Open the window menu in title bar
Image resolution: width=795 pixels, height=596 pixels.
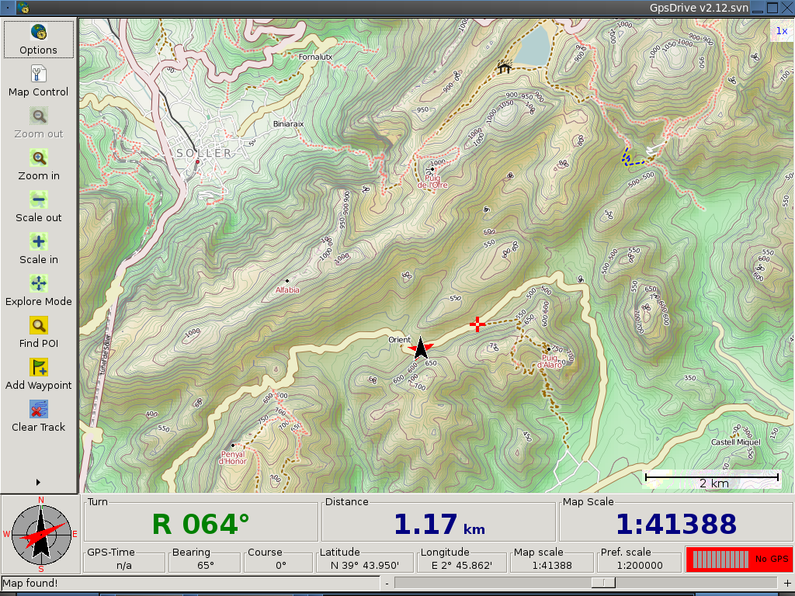[x=8, y=8]
